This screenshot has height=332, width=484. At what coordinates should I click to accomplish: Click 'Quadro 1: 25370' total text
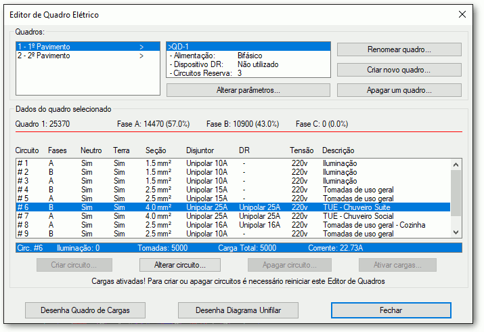click(x=43, y=124)
